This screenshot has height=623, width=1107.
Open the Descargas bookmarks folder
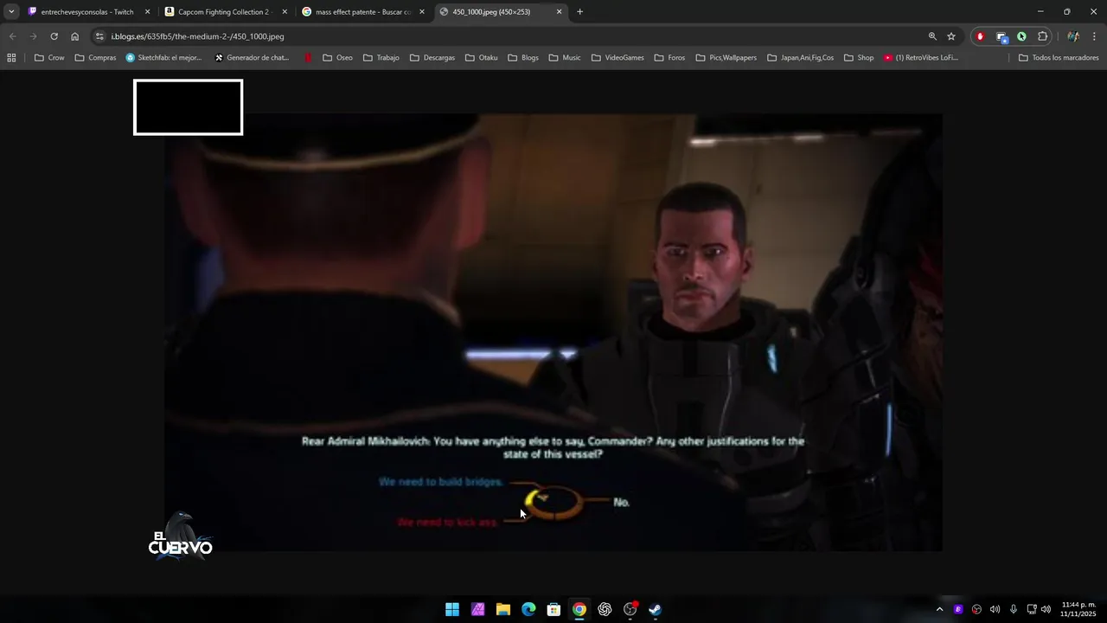(432, 58)
